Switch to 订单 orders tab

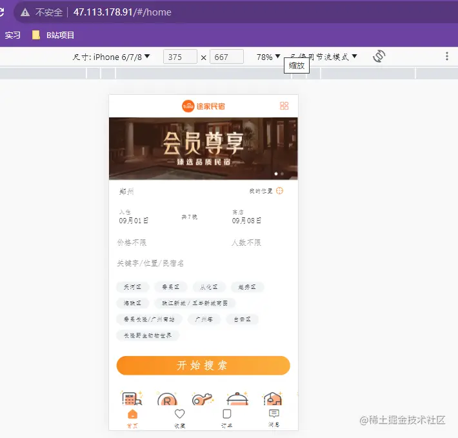pos(226,419)
